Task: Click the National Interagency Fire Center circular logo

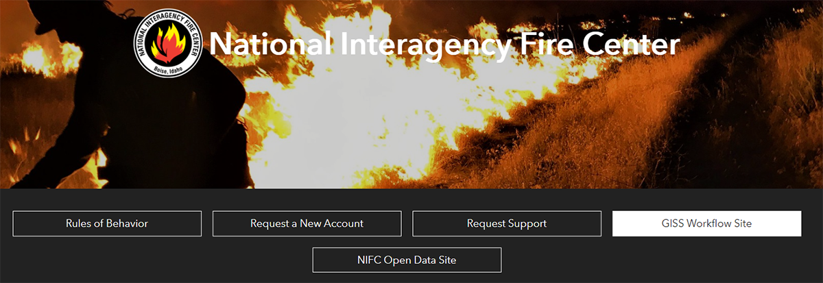Action: [x=168, y=44]
